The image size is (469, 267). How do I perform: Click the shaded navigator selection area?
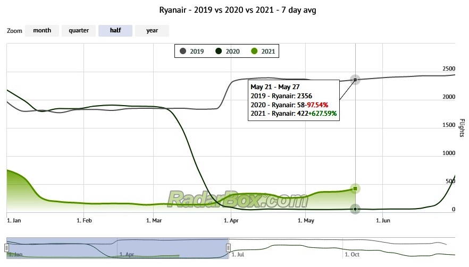point(117,248)
